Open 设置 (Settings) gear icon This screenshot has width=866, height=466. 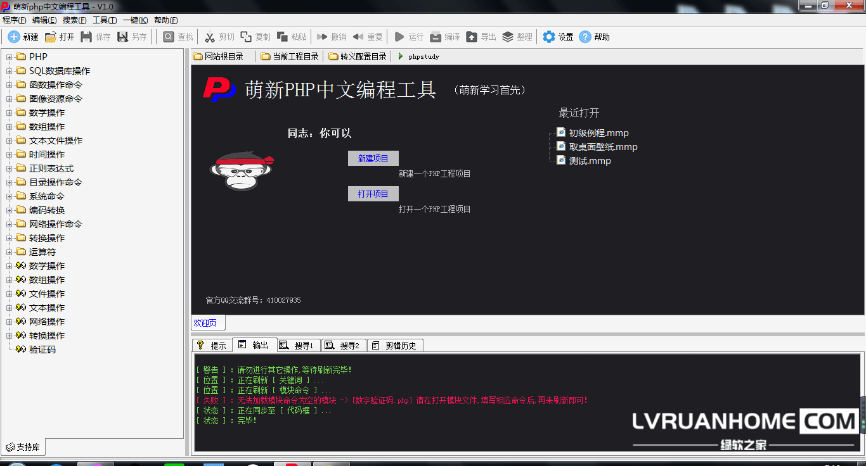click(x=549, y=37)
